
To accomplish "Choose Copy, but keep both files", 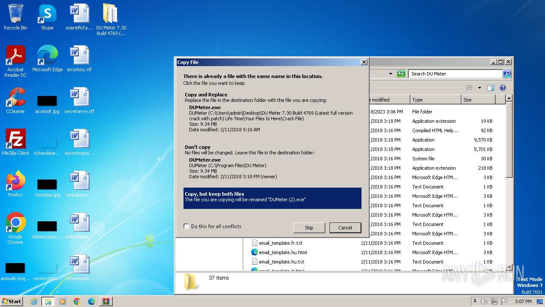I will click(272, 198).
